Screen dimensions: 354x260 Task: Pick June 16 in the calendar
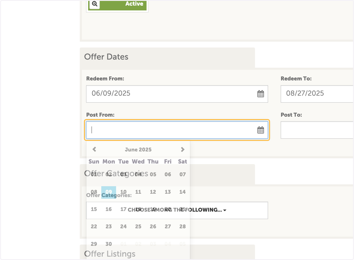point(109,209)
